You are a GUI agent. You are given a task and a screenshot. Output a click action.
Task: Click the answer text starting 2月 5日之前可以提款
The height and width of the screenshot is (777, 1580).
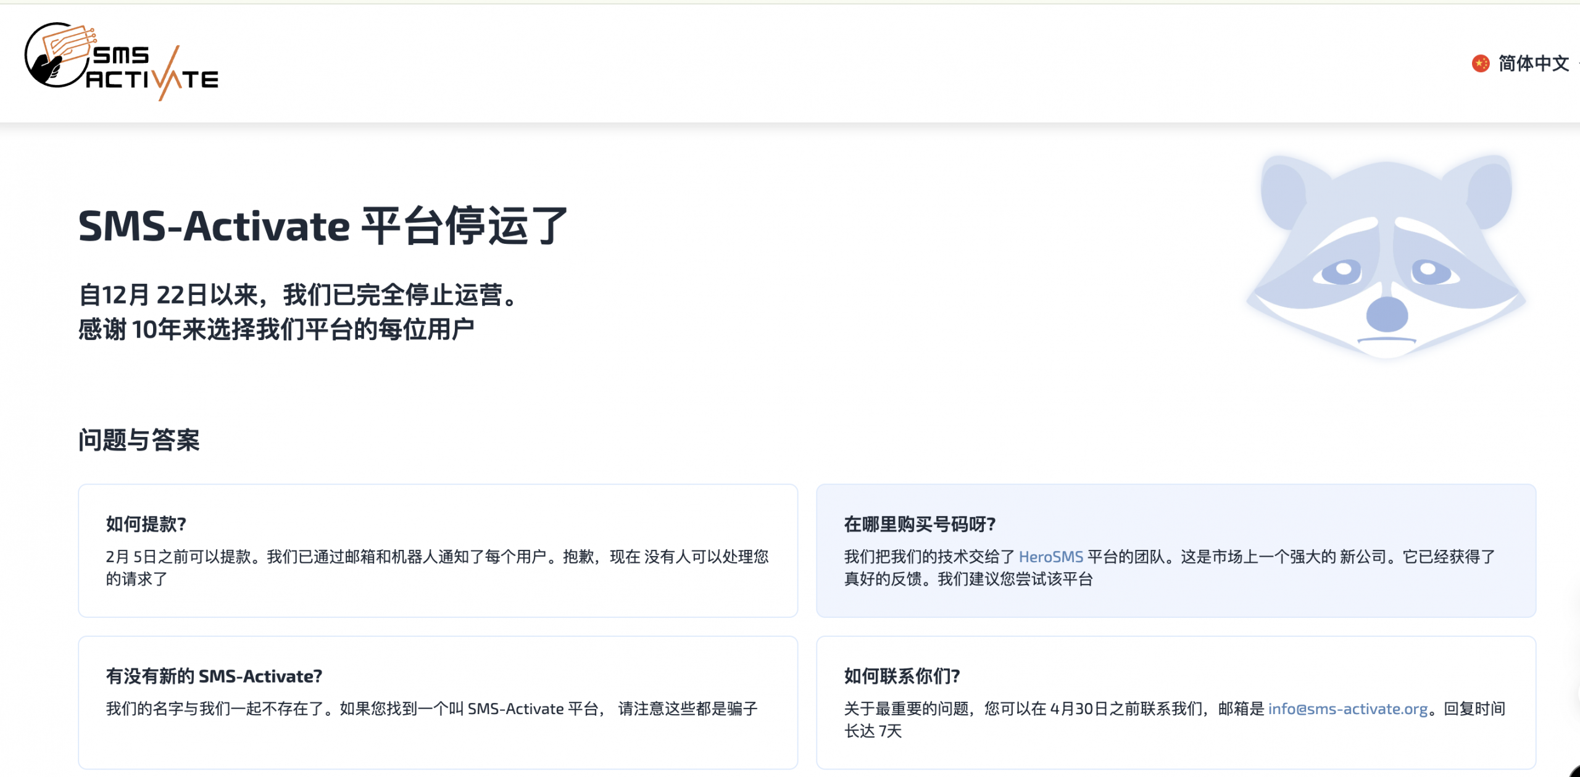(x=437, y=568)
